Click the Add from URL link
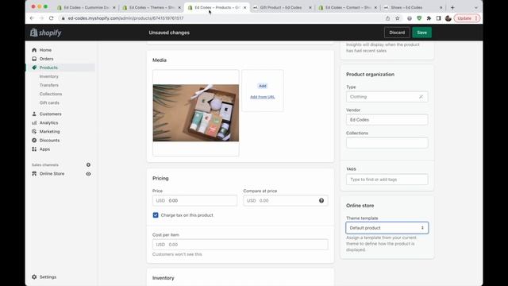508x286 pixels. (263, 97)
